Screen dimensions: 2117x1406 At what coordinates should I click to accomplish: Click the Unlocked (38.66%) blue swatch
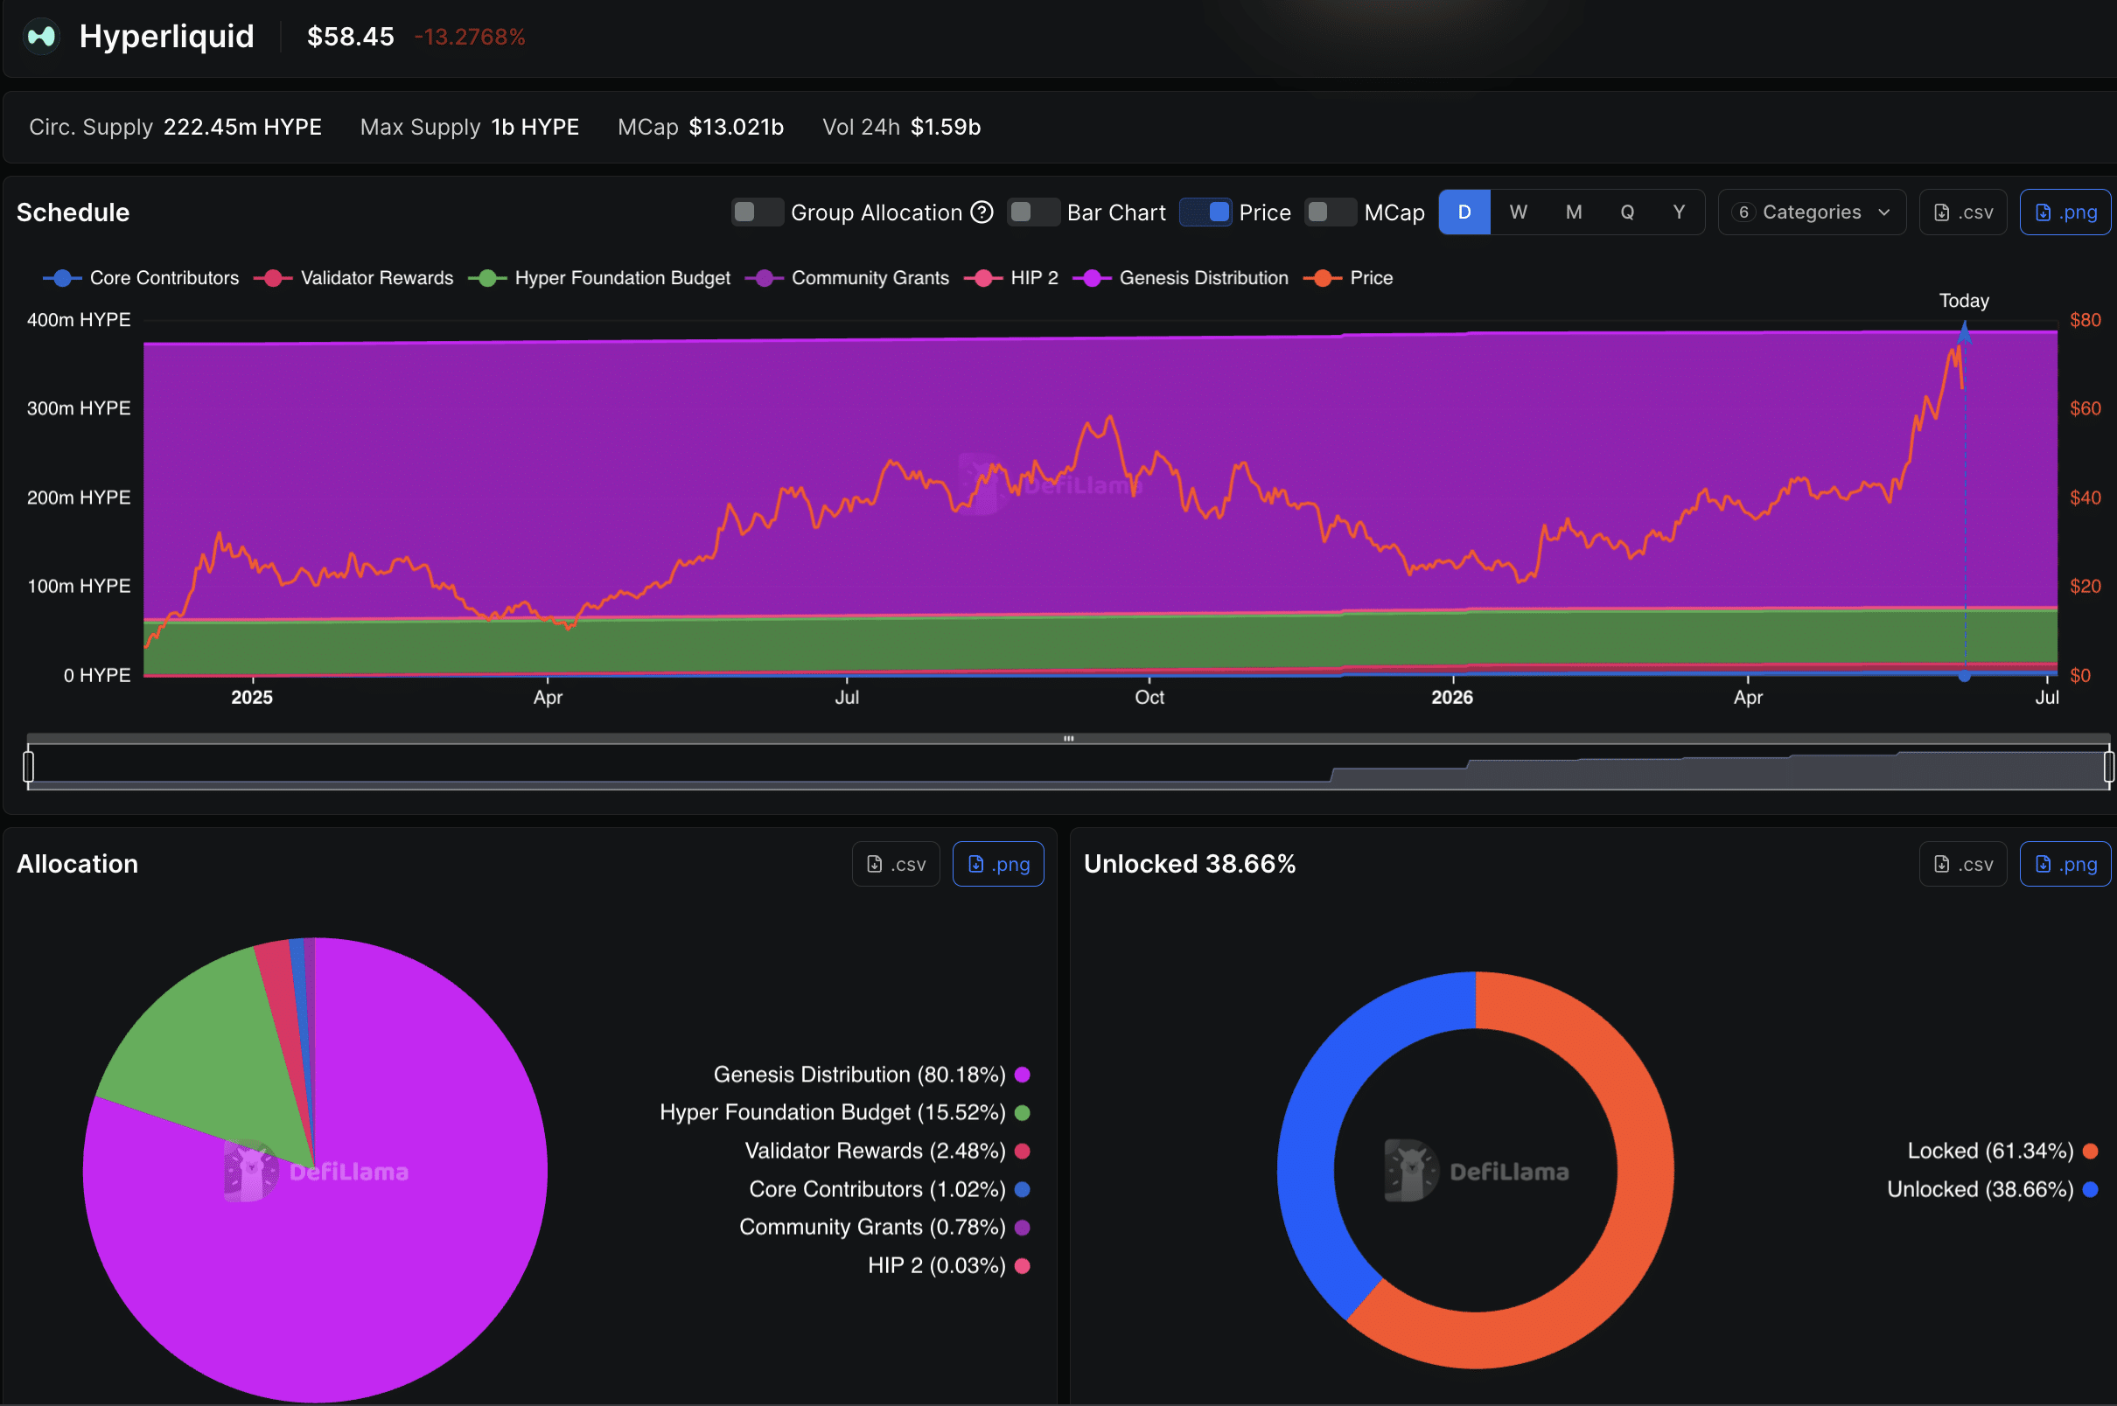pos(2090,1190)
